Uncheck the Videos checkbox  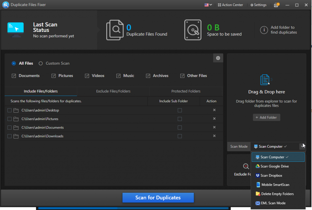[x=87, y=76]
